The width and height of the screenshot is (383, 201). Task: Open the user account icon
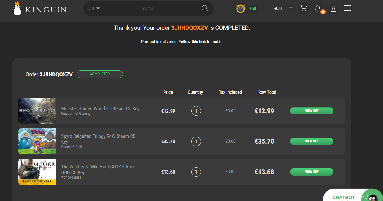tap(333, 8)
